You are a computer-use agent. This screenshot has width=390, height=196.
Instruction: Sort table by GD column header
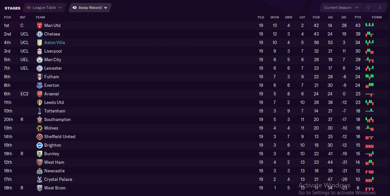coord(344,17)
